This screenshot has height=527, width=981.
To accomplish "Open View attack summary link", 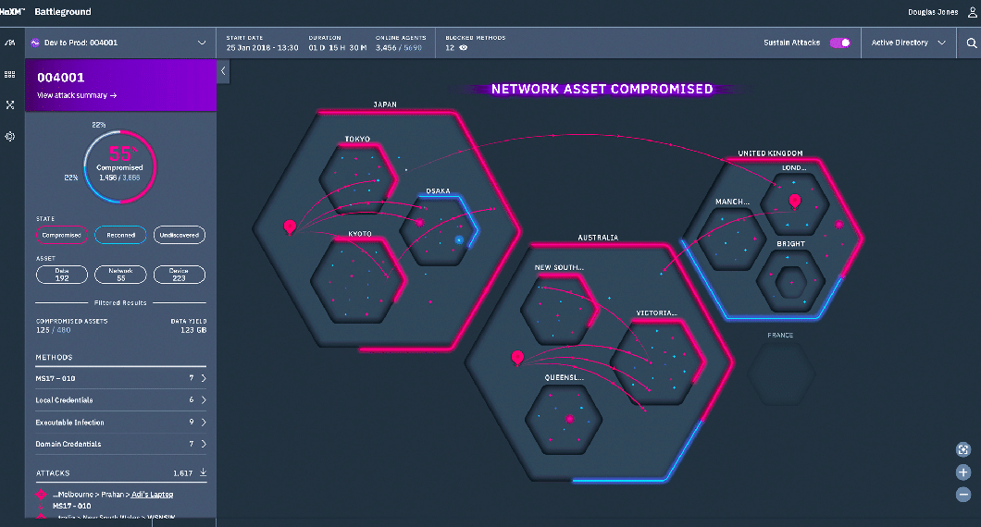I will tap(77, 95).
